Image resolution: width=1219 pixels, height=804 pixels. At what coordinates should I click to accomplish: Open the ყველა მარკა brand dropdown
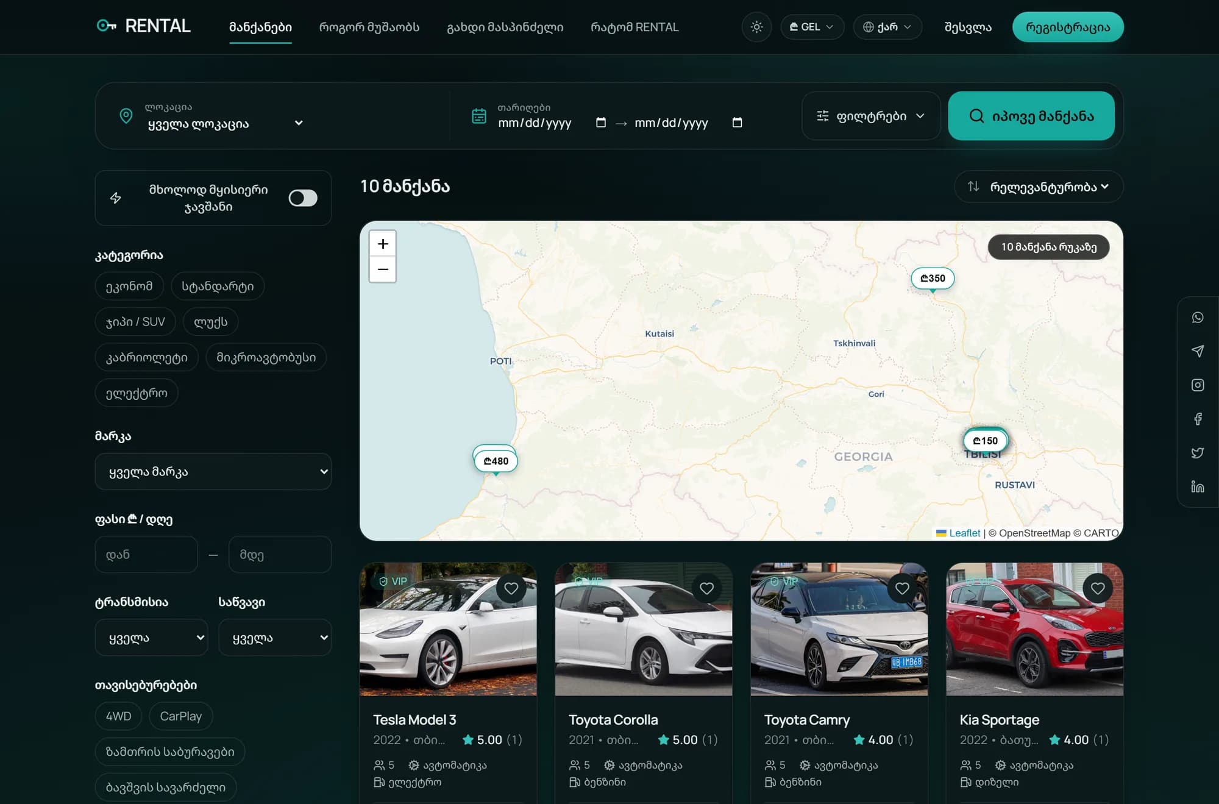point(213,471)
